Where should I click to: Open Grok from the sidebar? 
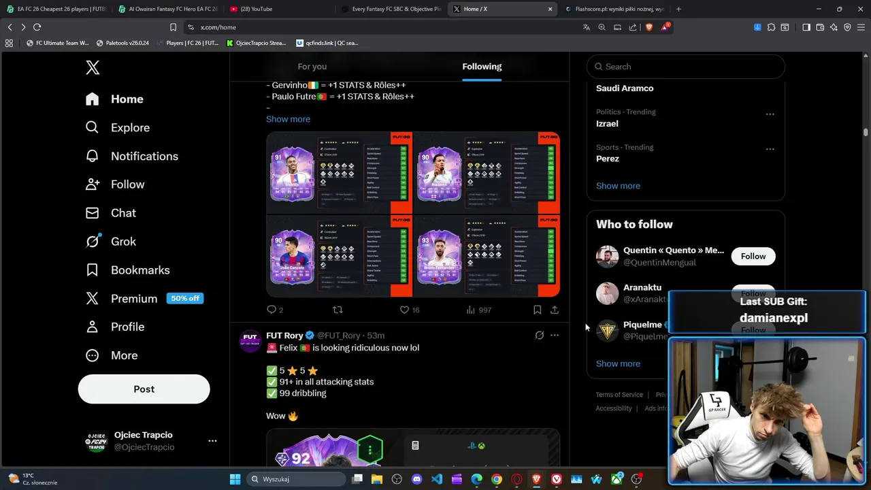point(111,242)
